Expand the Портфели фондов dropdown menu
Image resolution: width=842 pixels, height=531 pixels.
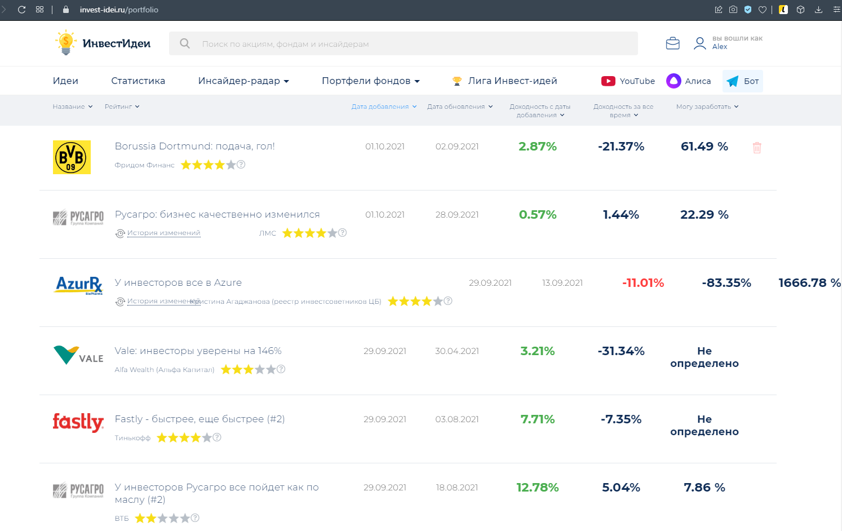[x=371, y=81]
